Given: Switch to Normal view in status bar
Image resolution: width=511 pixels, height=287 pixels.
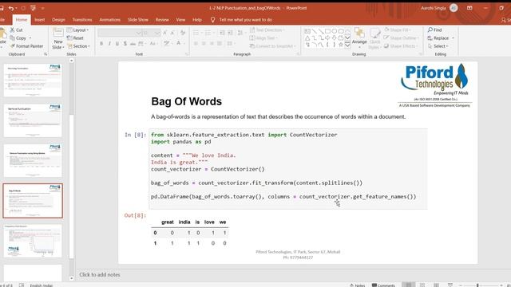Looking at the screenshot, I should point(408,285).
